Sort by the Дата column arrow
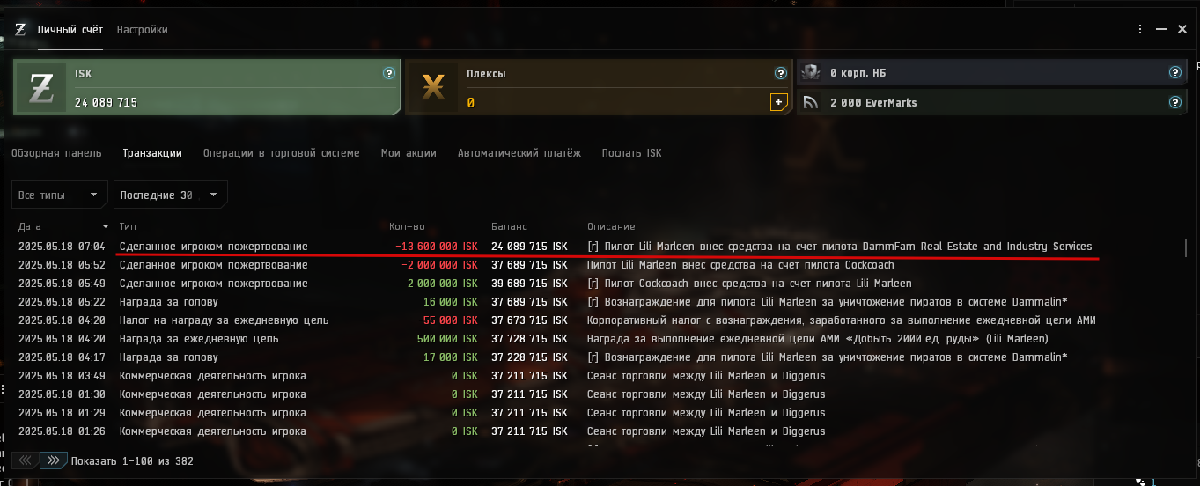The width and height of the screenshot is (1200, 486). (x=106, y=227)
